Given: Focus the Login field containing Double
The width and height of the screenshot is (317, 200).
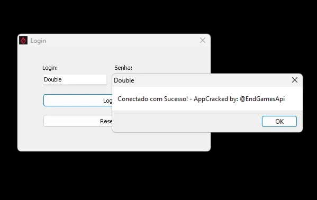Looking at the screenshot, I should tap(75, 79).
